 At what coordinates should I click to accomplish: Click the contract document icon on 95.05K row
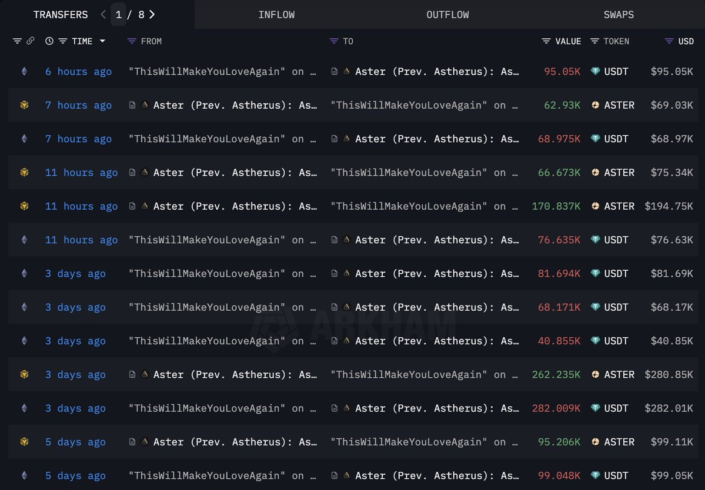334,72
